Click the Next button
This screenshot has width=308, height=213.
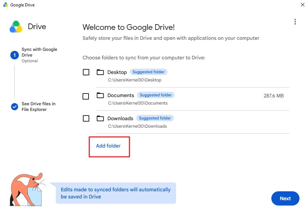coord(285,198)
